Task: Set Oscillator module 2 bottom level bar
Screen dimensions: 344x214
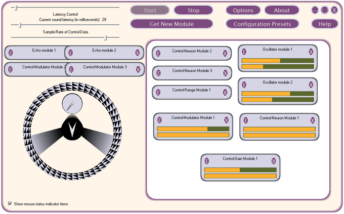Action: 278,100
